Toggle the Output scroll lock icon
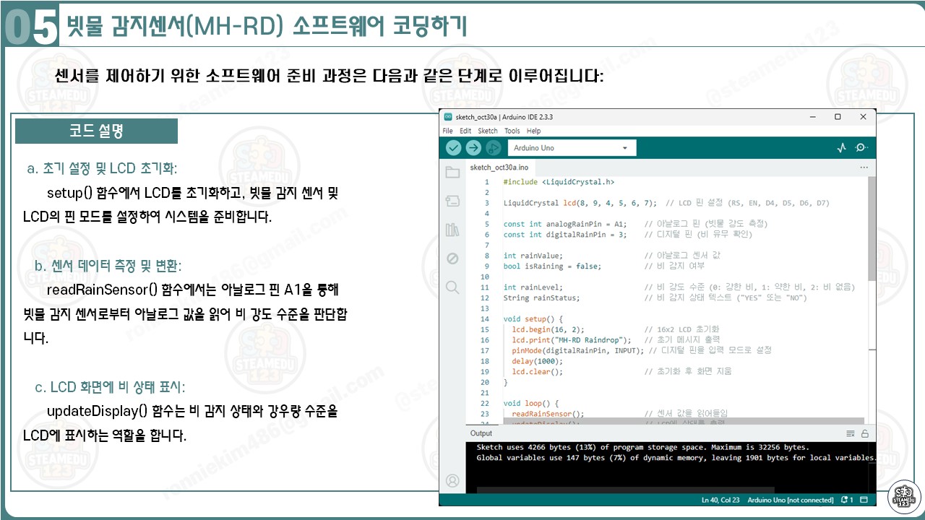Viewport: 925px width, 520px height. point(864,433)
